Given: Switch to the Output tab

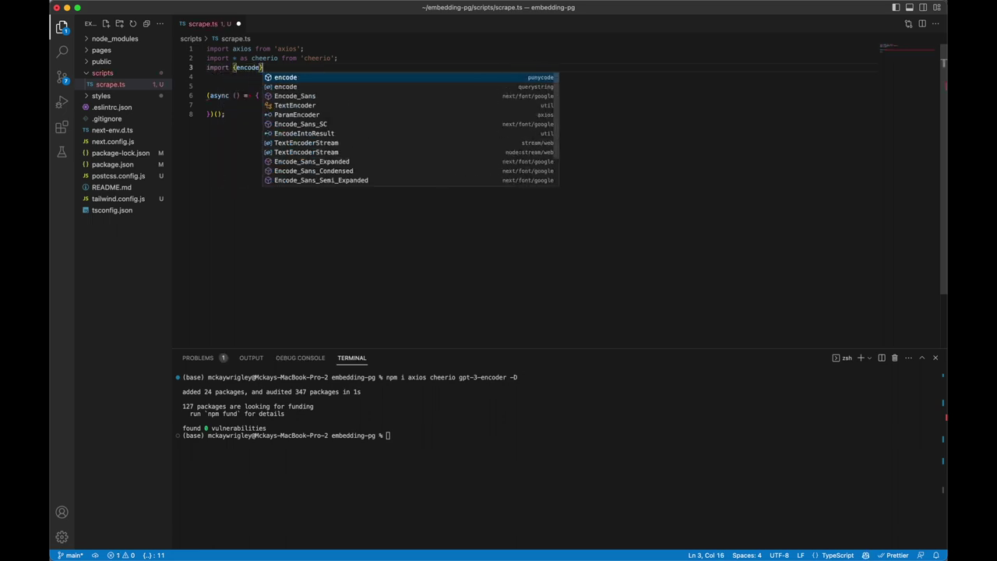Looking at the screenshot, I should pos(251,358).
